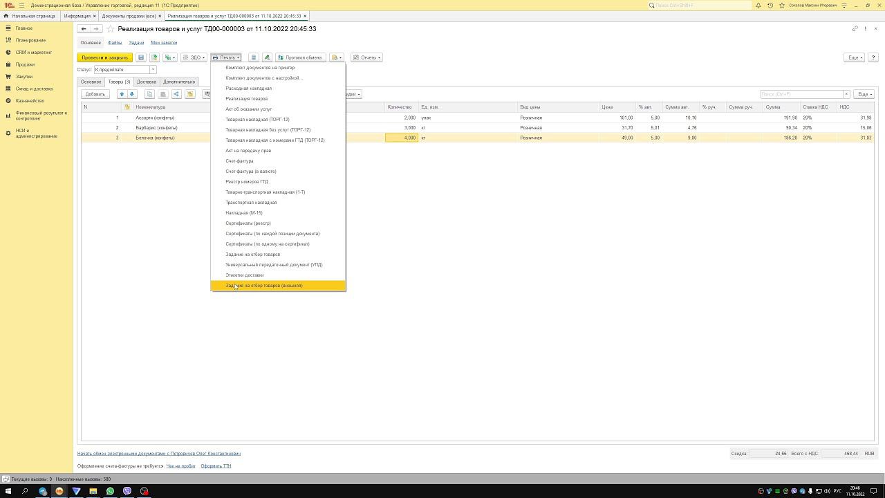Open the yellow folder icon dropdown after Протокол обмена
This screenshot has height=498, width=885.
point(337,57)
